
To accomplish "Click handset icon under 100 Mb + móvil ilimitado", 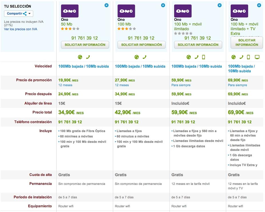I will [x=196, y=57].
